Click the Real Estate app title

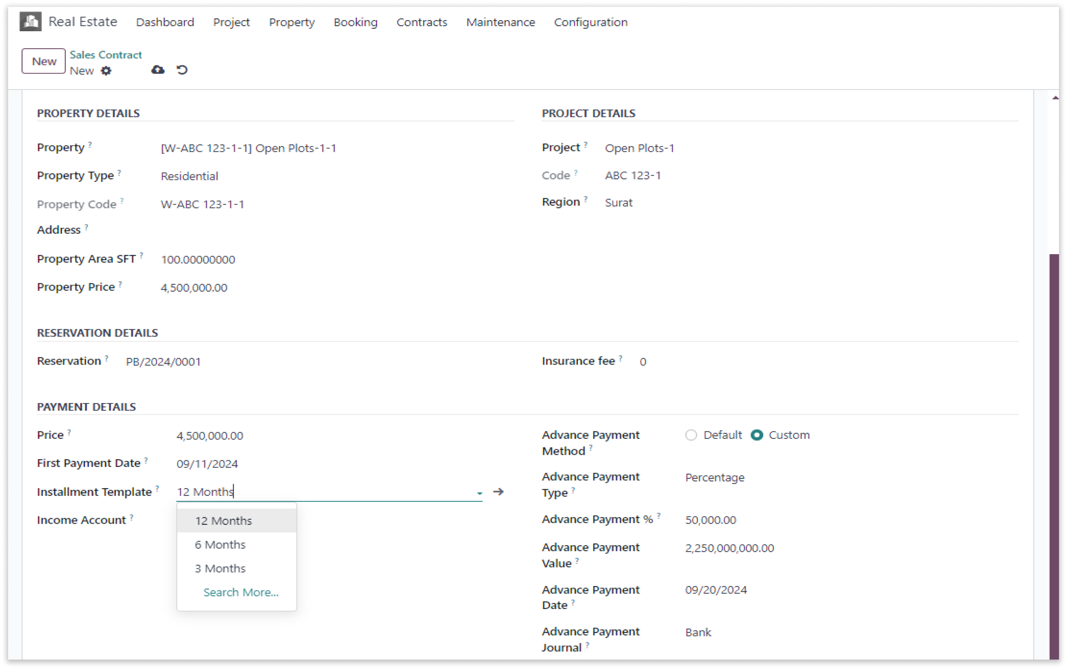(x=83, y=21)
